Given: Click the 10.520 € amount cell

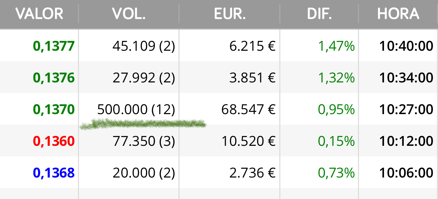Looking at the screenshot, I should 248,142.
